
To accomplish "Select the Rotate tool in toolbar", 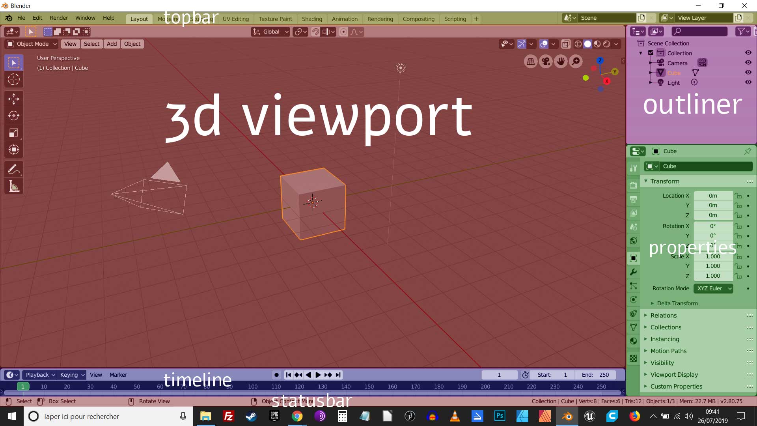I will [14, 116].
